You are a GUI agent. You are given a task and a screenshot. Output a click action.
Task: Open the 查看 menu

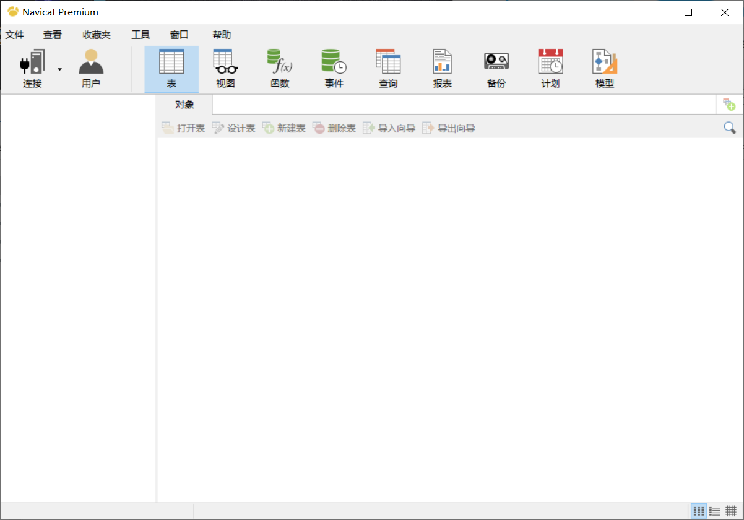(x=53, y=35)
